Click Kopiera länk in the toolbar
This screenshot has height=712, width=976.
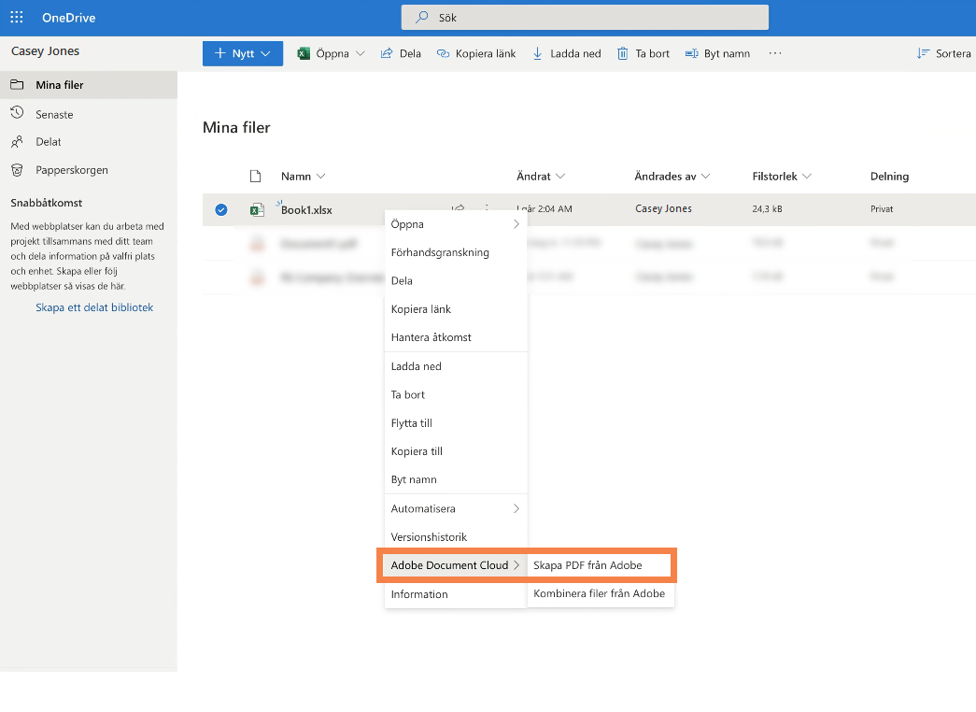click(x=476, y=53)
